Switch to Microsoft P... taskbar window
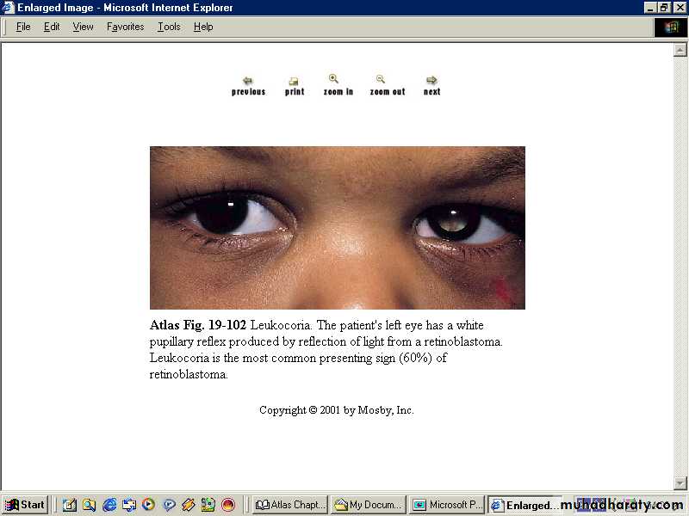The image size is (689, 516). (x=446, y=505)
